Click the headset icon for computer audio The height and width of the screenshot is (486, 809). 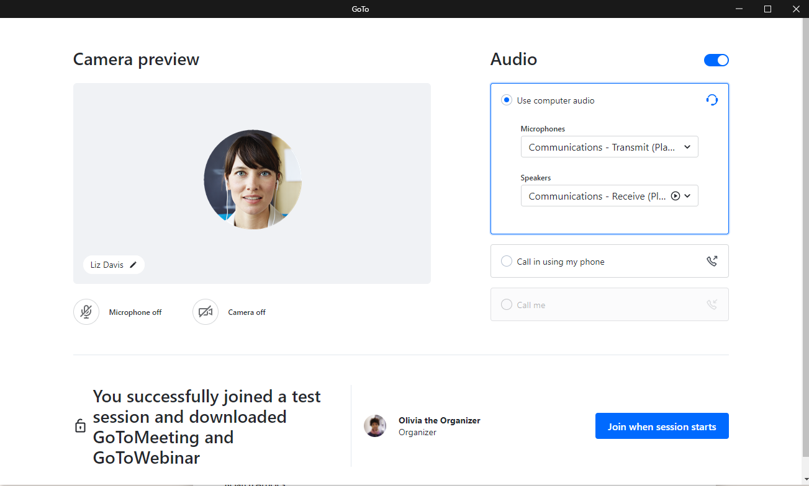(x=712, y=100)
